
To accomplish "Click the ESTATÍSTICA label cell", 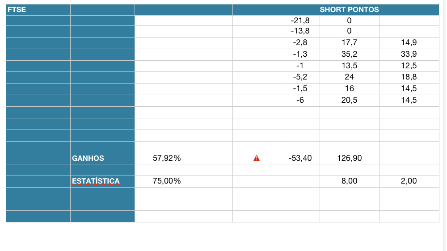I will pos(102,181).
